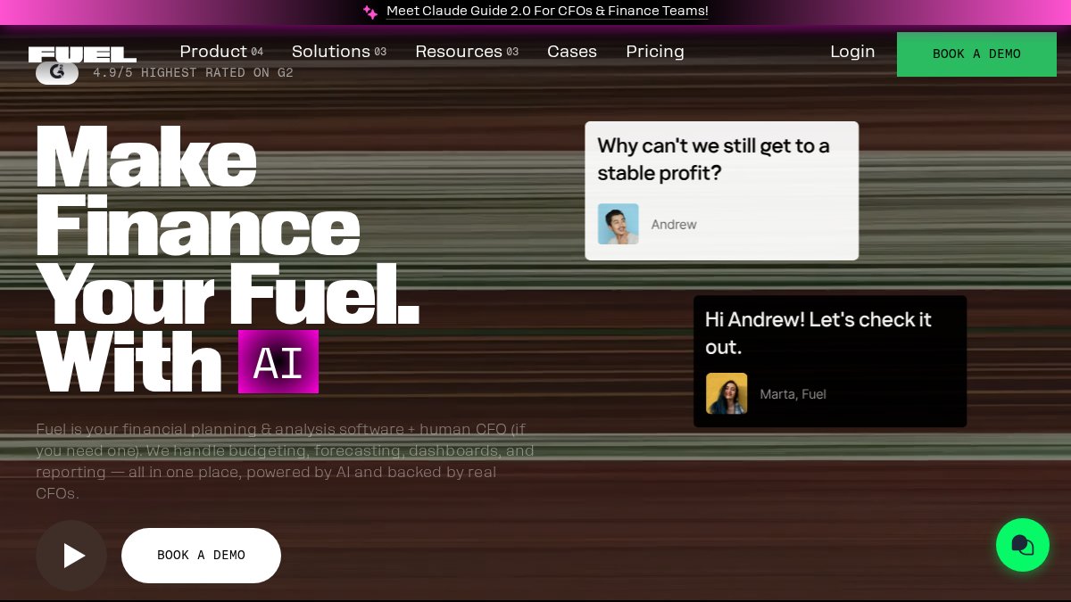The width and height of the screenshot is (1071, 602).
Task: Click green Book a Demo button in header
Action: point(976,54)
